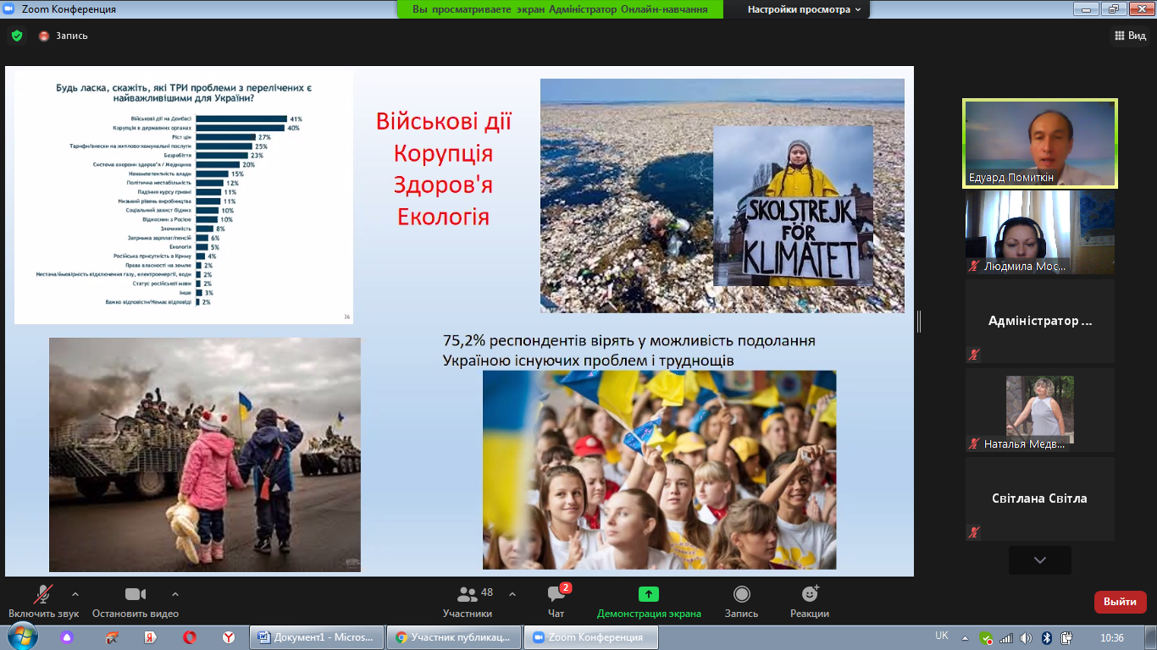Click the green encryption shield icon
This screenshot has width=1157, height=650.
click(x=16, y=36)
